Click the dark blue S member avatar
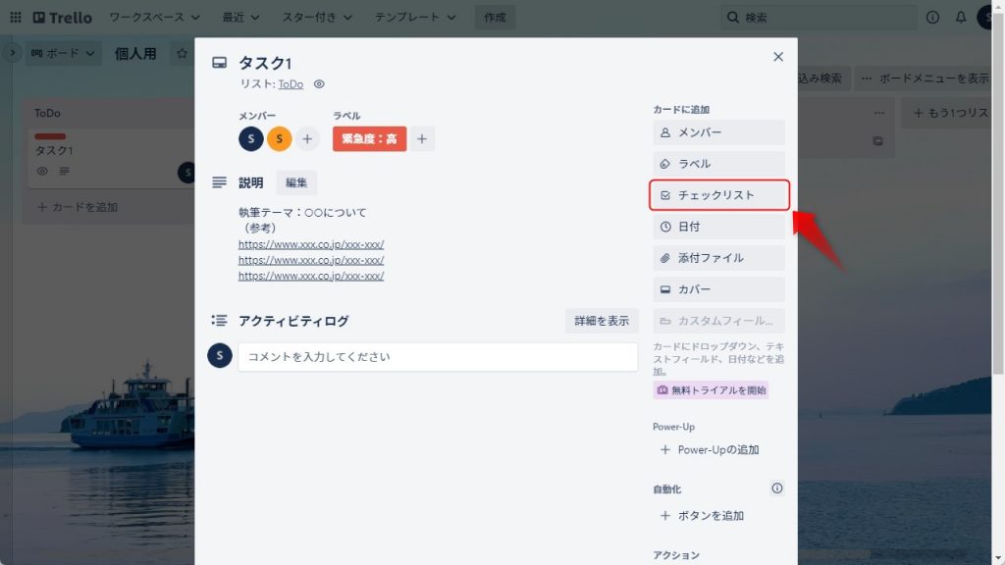1005x565 pixels. click(x=251, y=139)
